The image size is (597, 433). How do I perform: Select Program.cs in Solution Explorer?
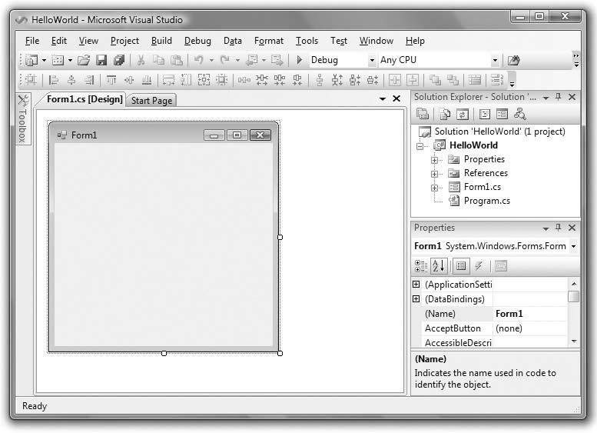(487, 201)
